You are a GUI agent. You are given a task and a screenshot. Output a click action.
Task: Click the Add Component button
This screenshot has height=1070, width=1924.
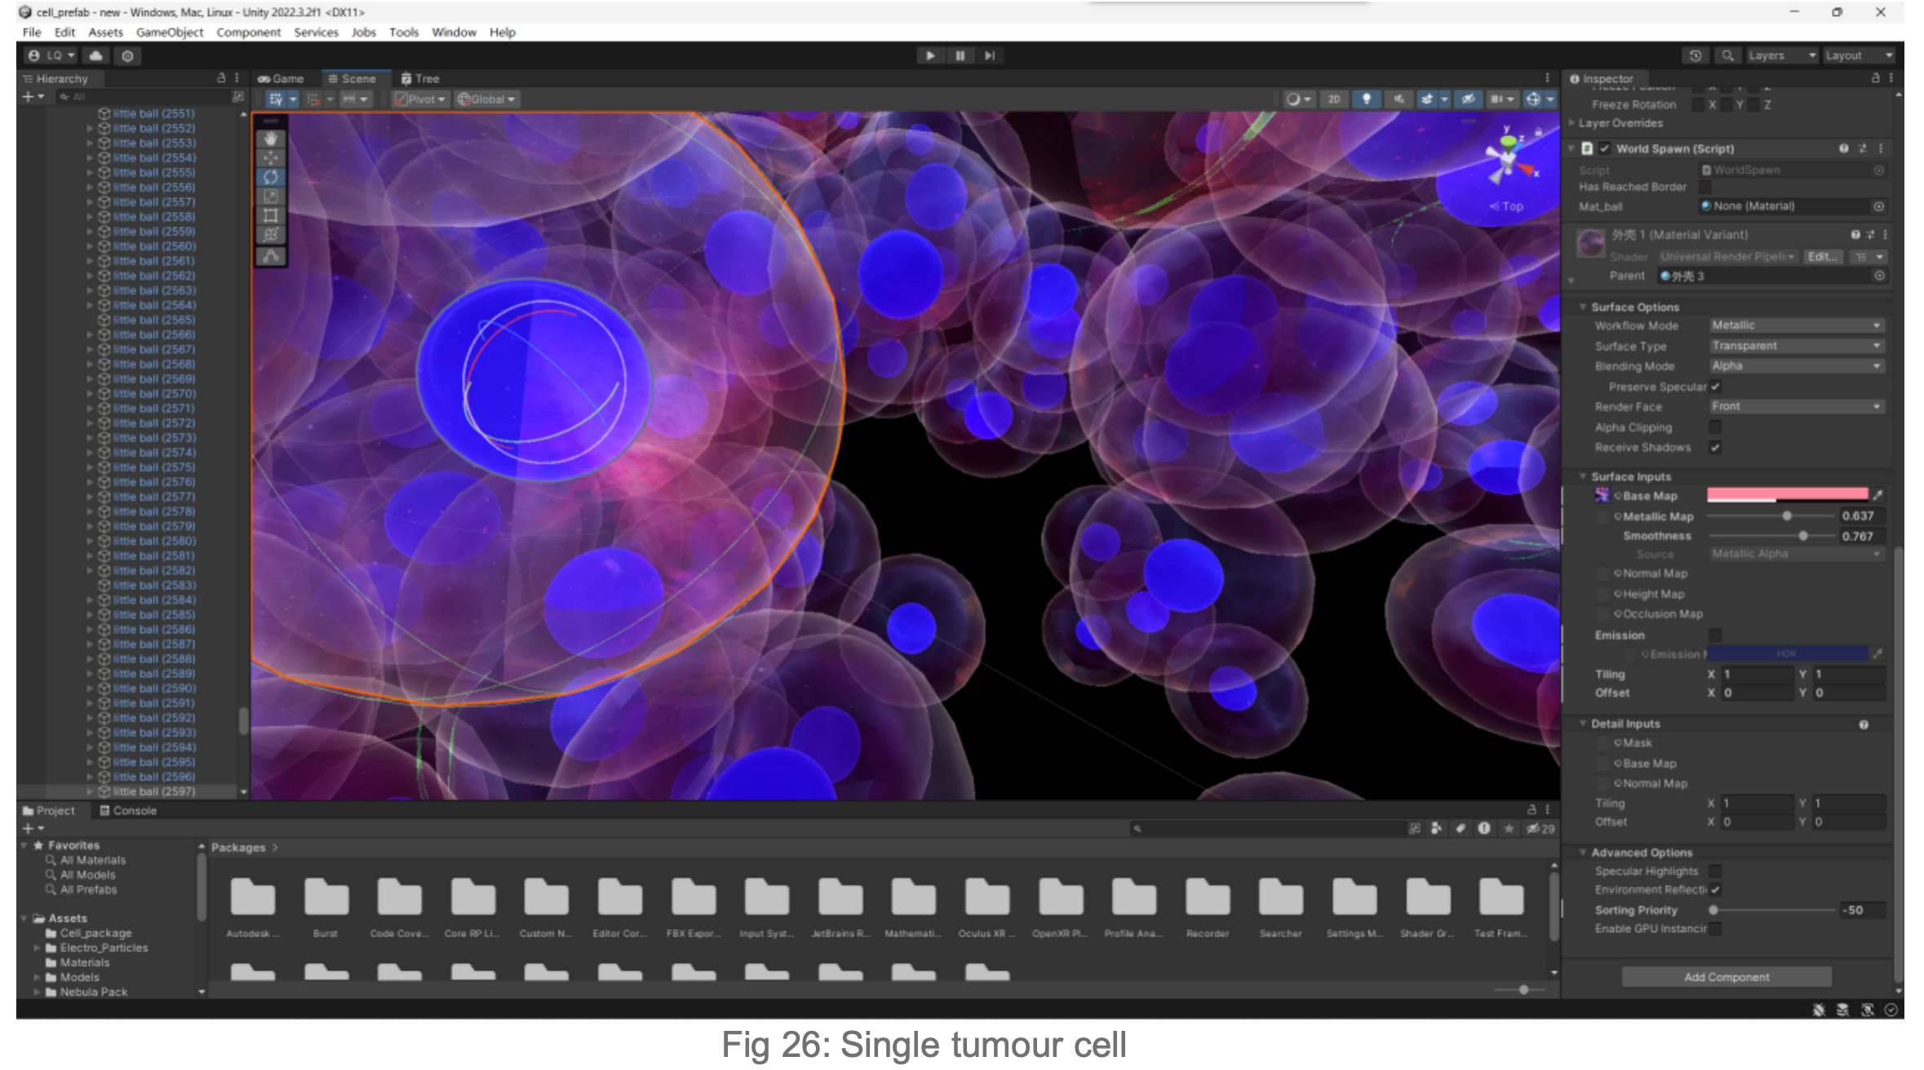[1726, 977]
